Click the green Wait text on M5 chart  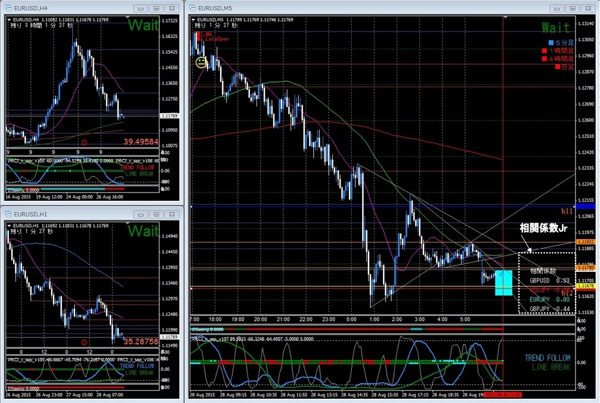tap(556, 27)
